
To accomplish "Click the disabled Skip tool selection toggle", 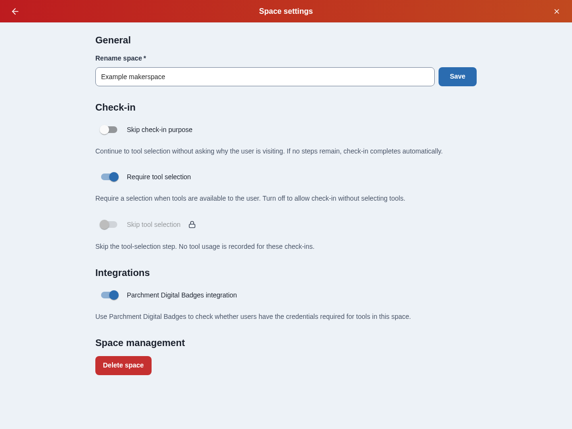I will 109,225.
